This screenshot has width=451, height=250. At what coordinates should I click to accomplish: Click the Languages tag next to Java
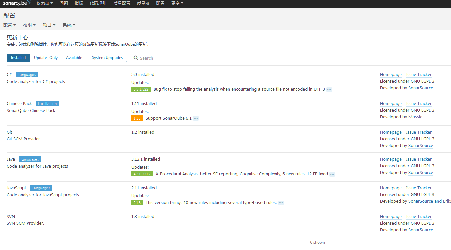30,159
